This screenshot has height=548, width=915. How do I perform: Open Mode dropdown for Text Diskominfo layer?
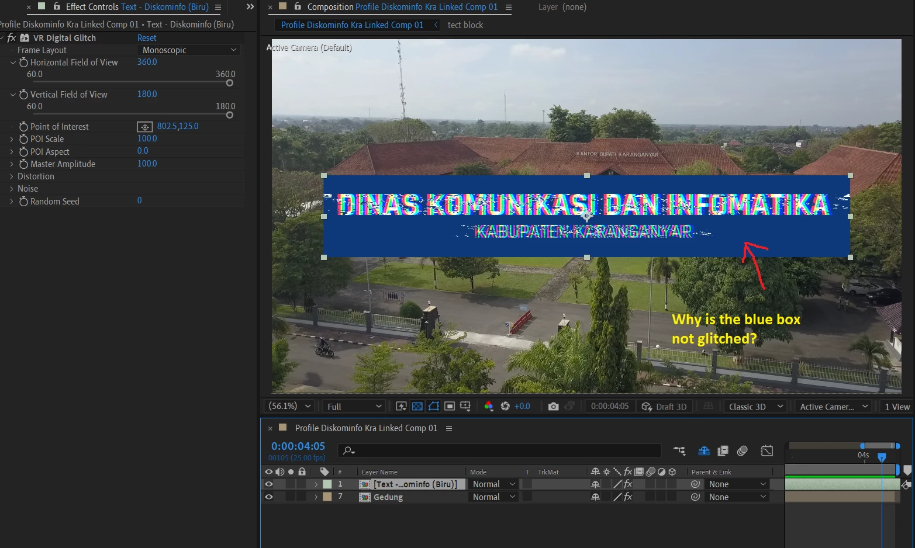(493, 484)
